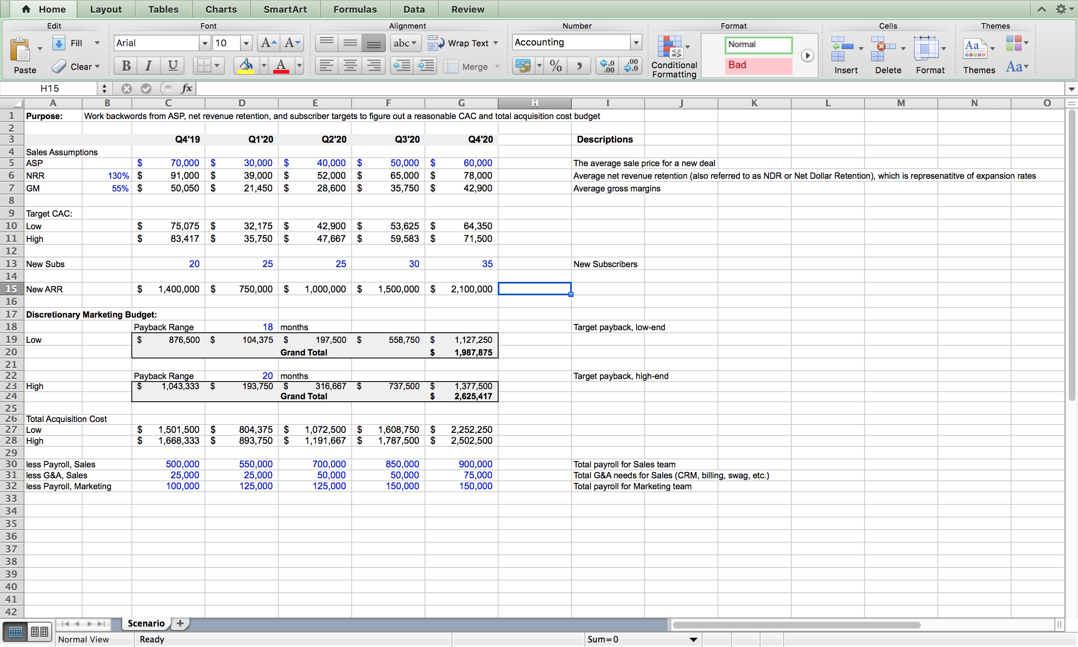Viewport: 1078px width, 647px height.
Task: Click the Format cells icon
Action: (926, 49)
